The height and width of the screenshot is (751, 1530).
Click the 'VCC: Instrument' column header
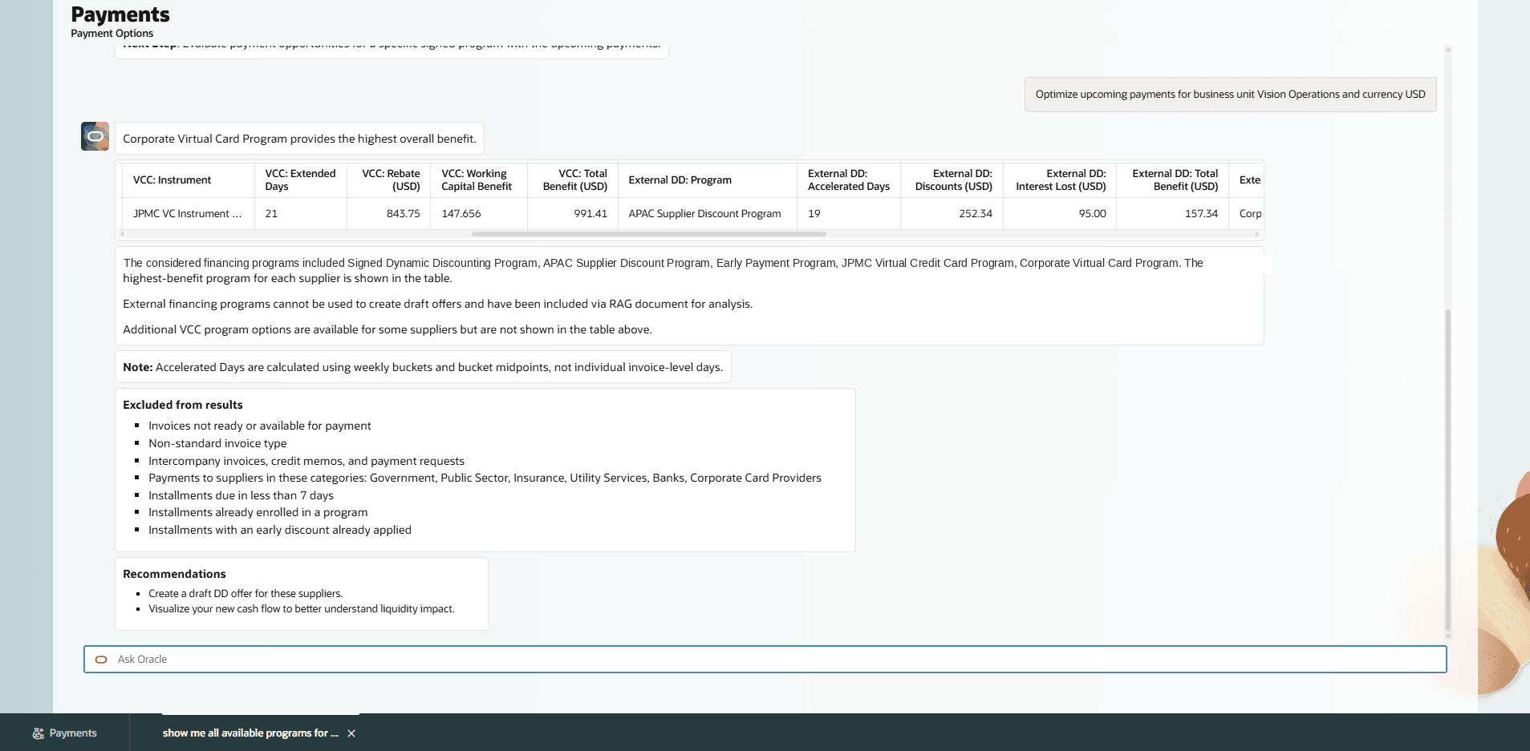click(188, 180)
